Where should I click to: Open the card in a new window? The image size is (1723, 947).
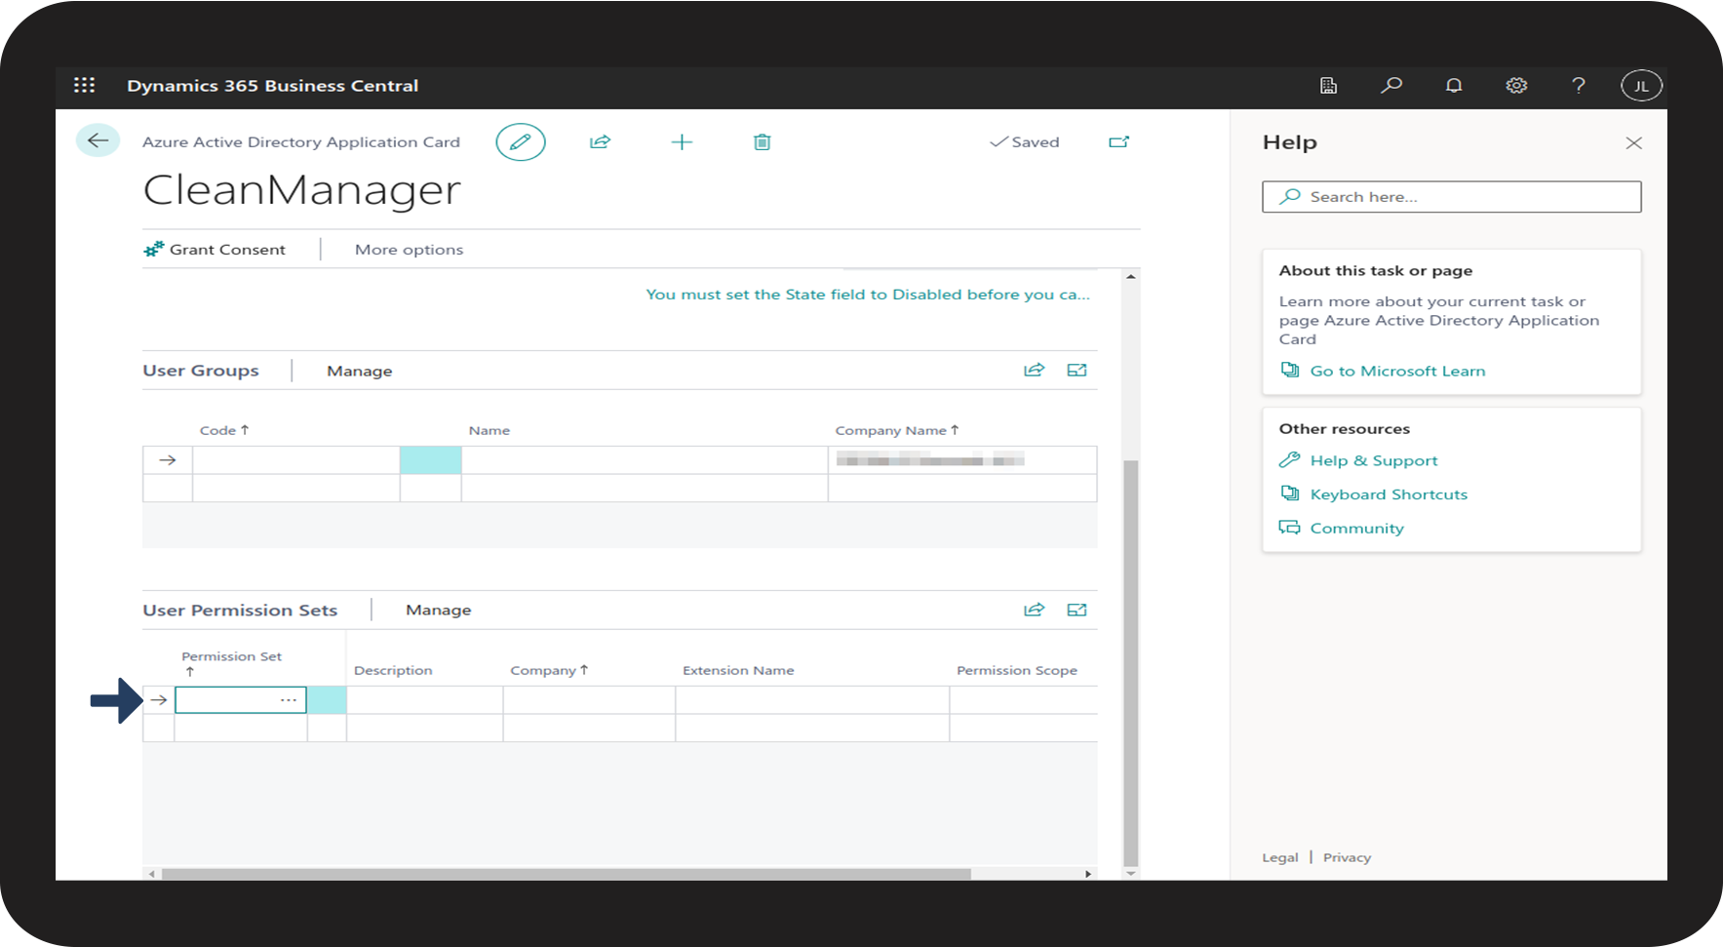1118,142
